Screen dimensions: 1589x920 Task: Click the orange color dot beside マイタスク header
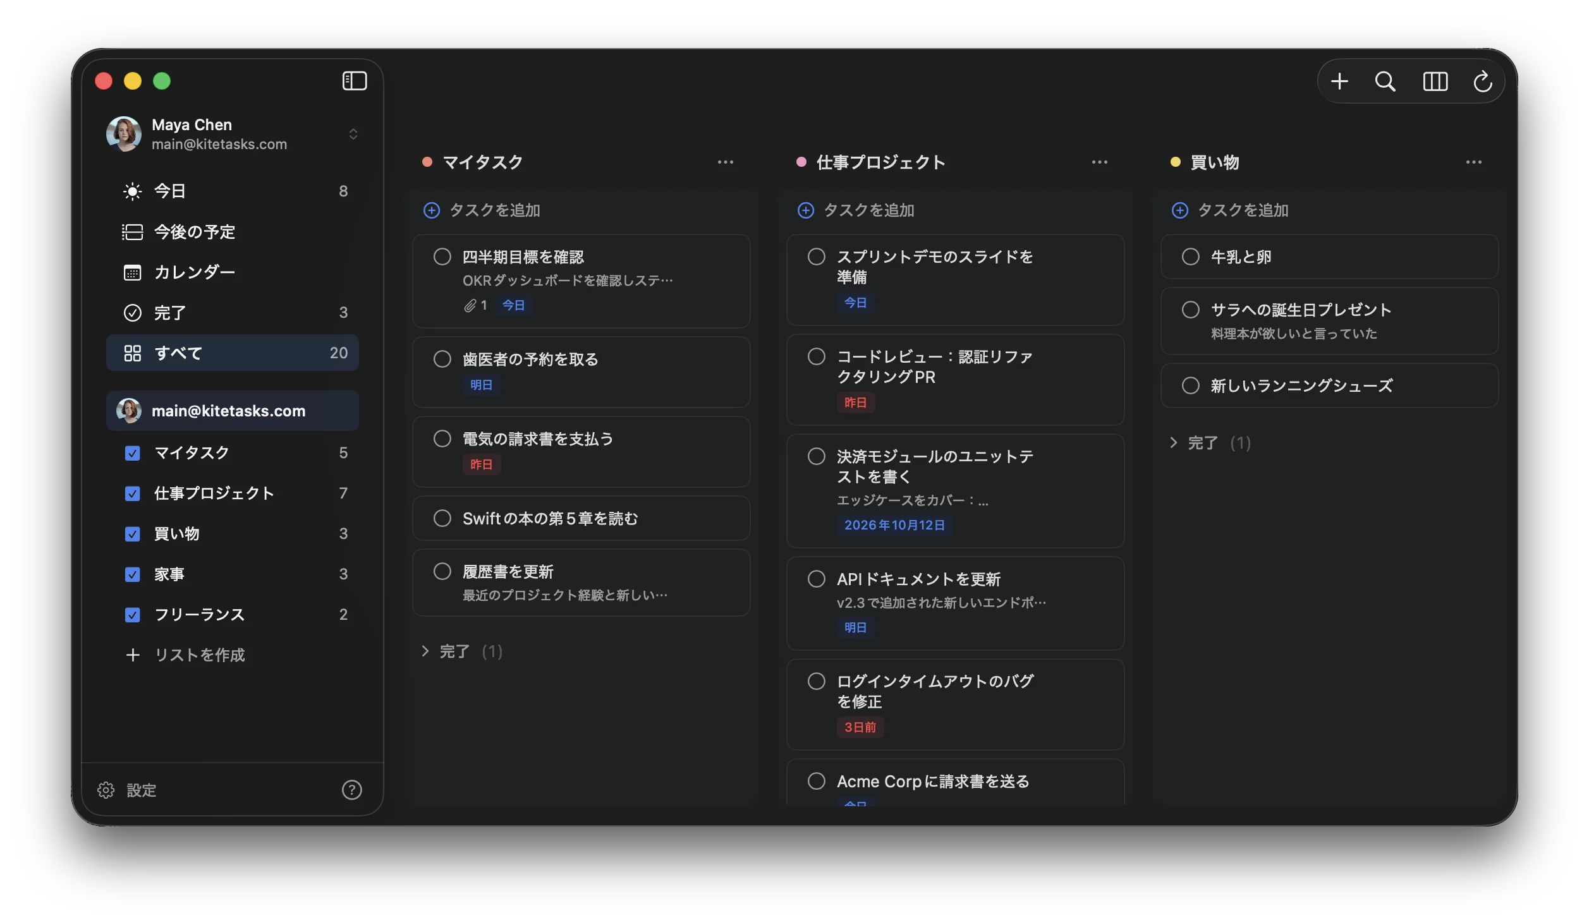[427, 162]
